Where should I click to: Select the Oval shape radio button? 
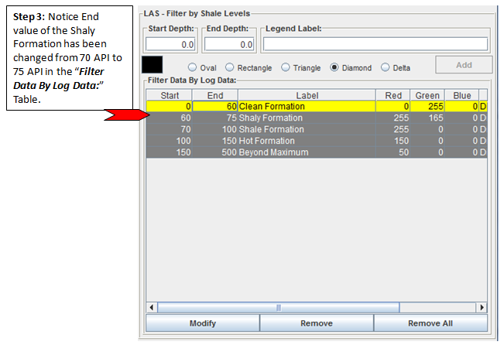point(192,67)
